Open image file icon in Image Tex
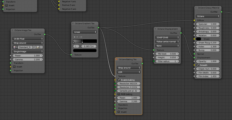This screenshot has width=232, height=120. 38,47
